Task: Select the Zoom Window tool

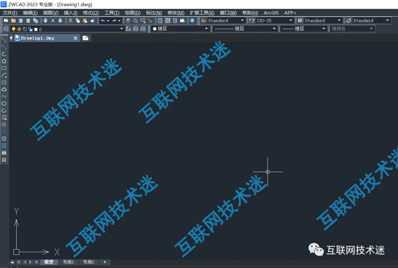Action: [143, 21]
